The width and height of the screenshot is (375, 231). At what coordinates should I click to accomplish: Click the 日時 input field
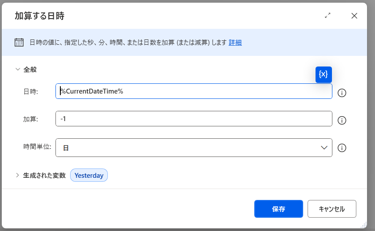pos(193,91)
